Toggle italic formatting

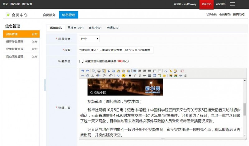[x=135, y=75]
